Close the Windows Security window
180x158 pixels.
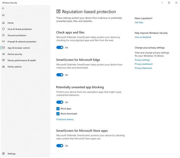tap(176, 3)
